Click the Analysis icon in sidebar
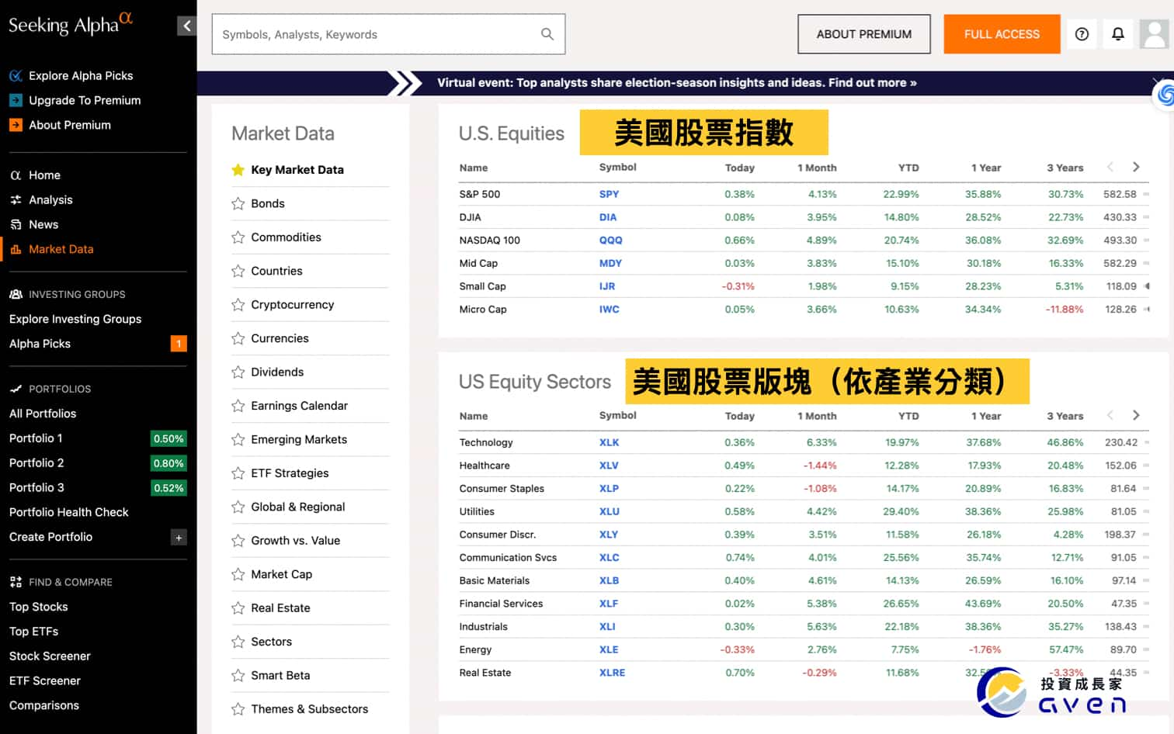 [x=16, y=199]
